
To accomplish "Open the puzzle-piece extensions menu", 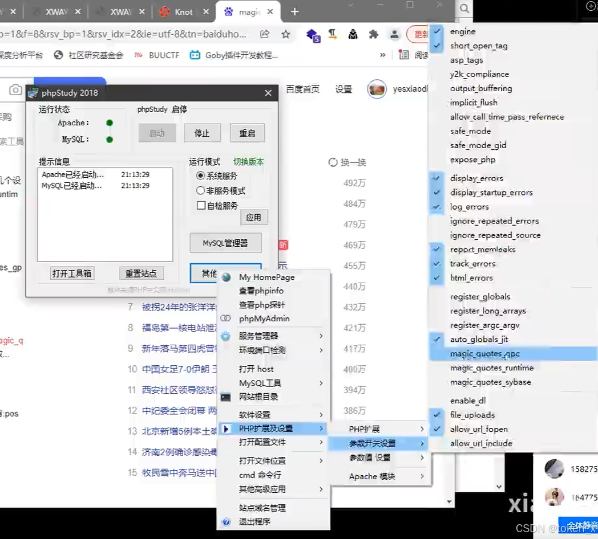I will click(x=373, y=35).
